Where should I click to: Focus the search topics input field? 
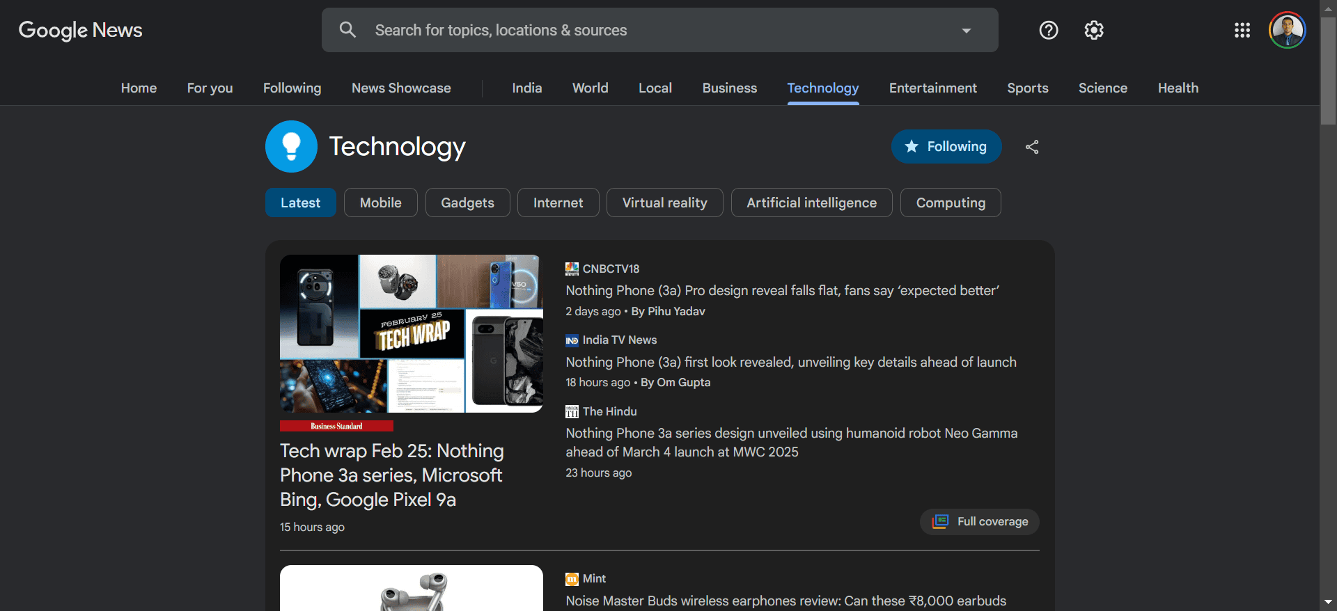(659, 30)
